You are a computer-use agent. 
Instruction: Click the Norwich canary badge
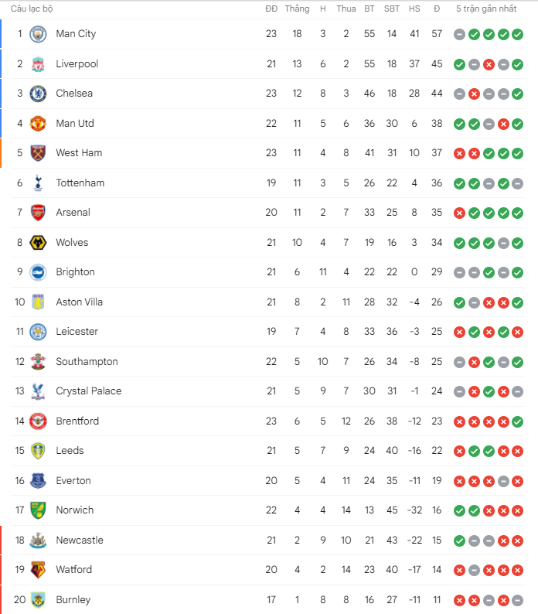(38, 510)
